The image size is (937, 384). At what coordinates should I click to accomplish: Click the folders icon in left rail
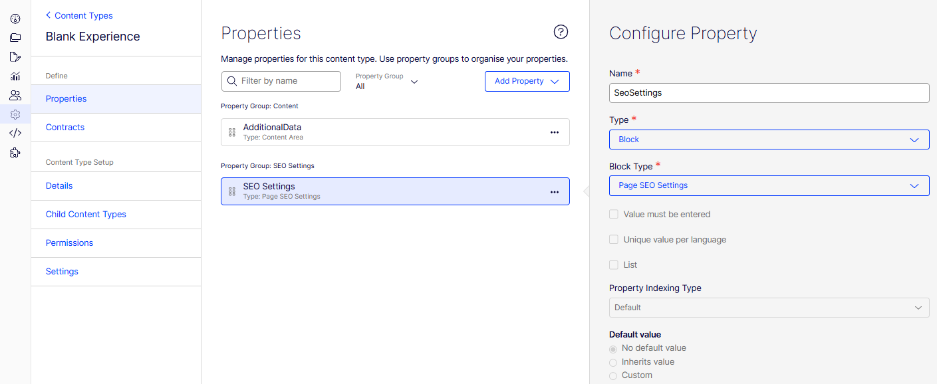point(15,38)
